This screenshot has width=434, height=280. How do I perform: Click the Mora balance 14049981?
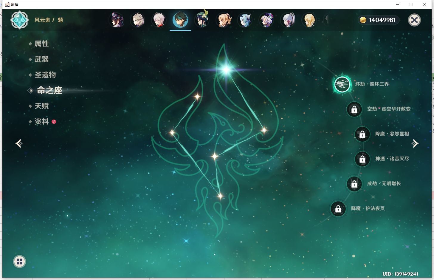click(x=382, y=20)
